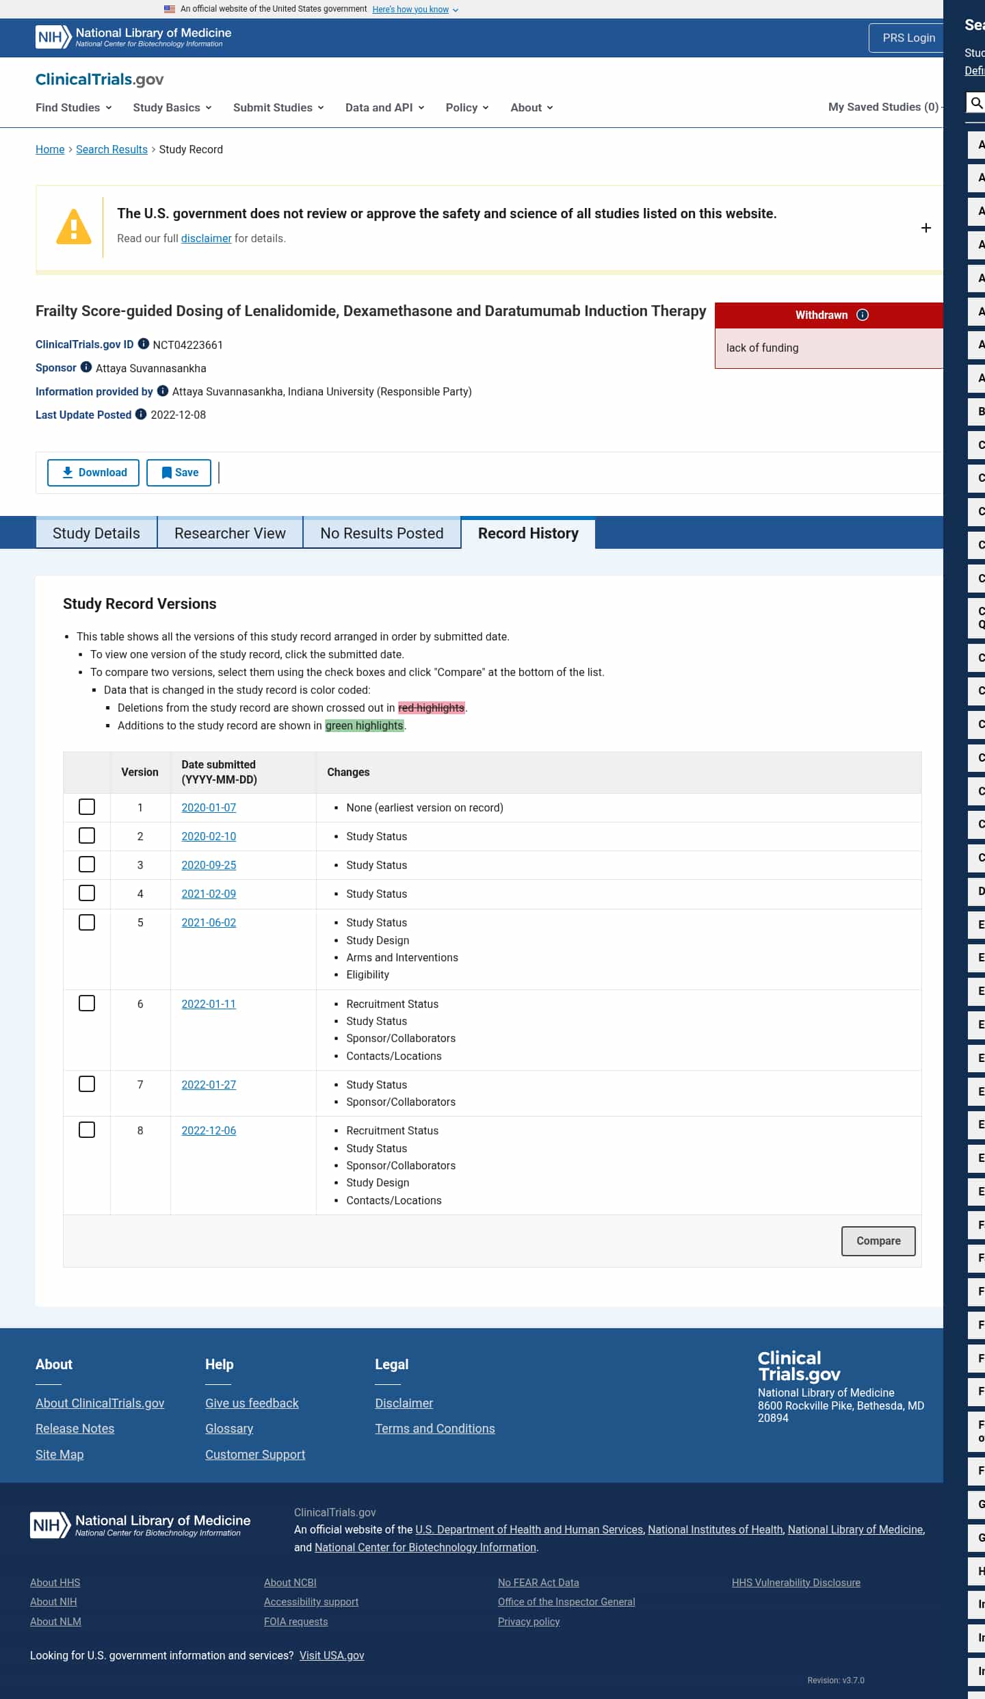Click the info icon next to ClinicalTrials.gov ID
This screenshot has height=1699, width=985.
(x=144, y=343)
